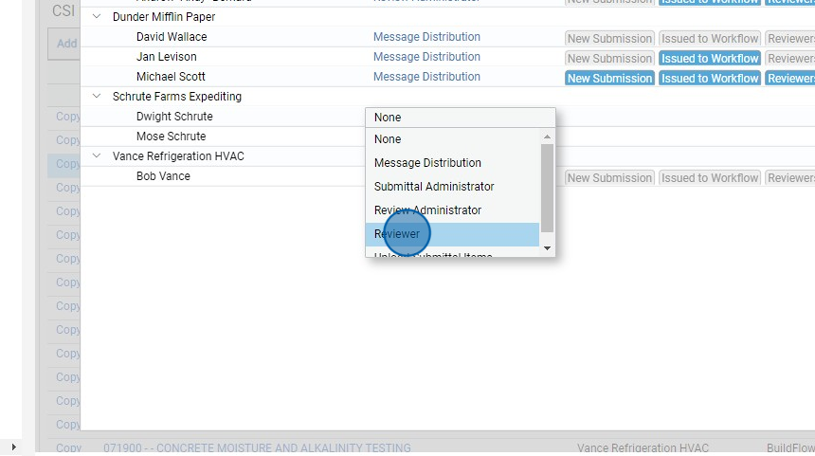The width and height of the screenshot is (815, 456).
Task: Open 071900 Concrete Moisture and Alkalinity Testing
Action: coord(257,447)
